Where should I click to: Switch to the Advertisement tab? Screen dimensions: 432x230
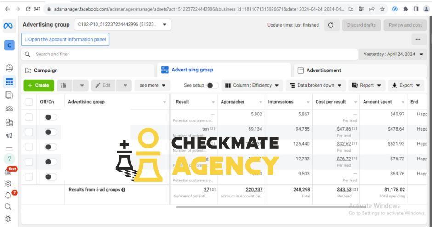[x=360, y=71]
